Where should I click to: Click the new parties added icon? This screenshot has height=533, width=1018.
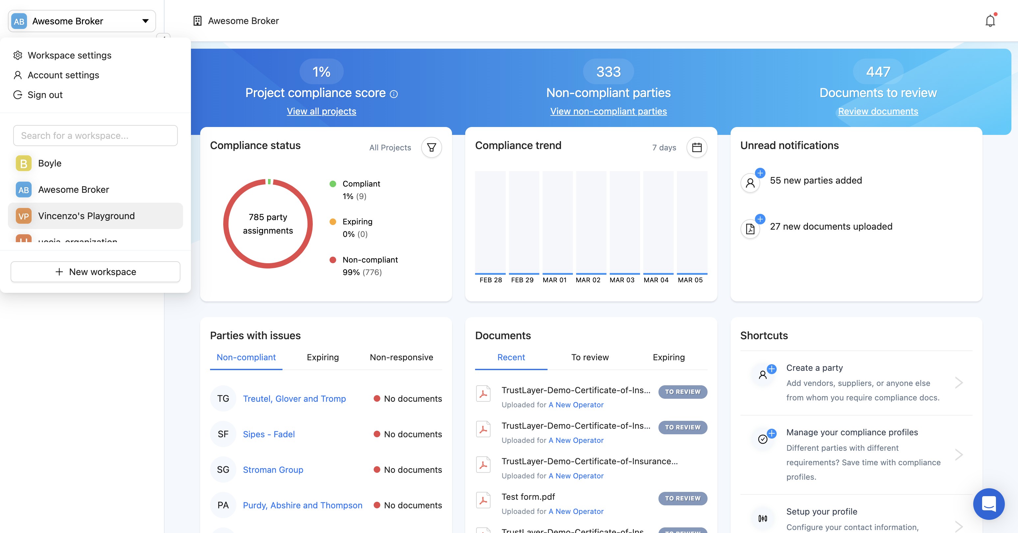(750, 183)
